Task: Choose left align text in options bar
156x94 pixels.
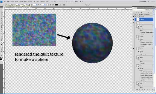Action: pyautogui.click(x=48, y=5)
